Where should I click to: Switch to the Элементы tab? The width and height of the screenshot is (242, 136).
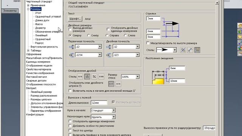click(10, 11)
